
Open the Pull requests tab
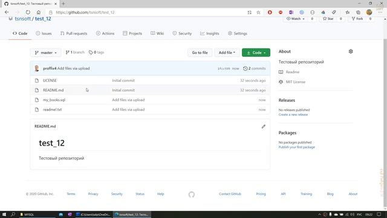[74, 33]
